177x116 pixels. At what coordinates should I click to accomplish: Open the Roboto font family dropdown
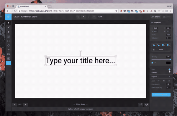(161, 72)
